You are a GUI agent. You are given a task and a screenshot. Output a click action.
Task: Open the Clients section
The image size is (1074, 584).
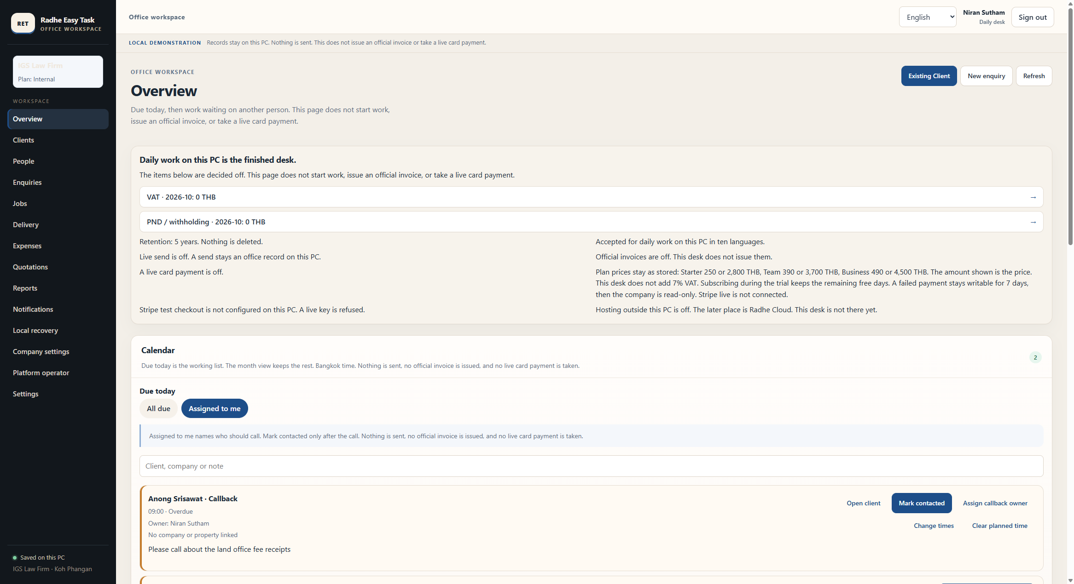[58, 140]
